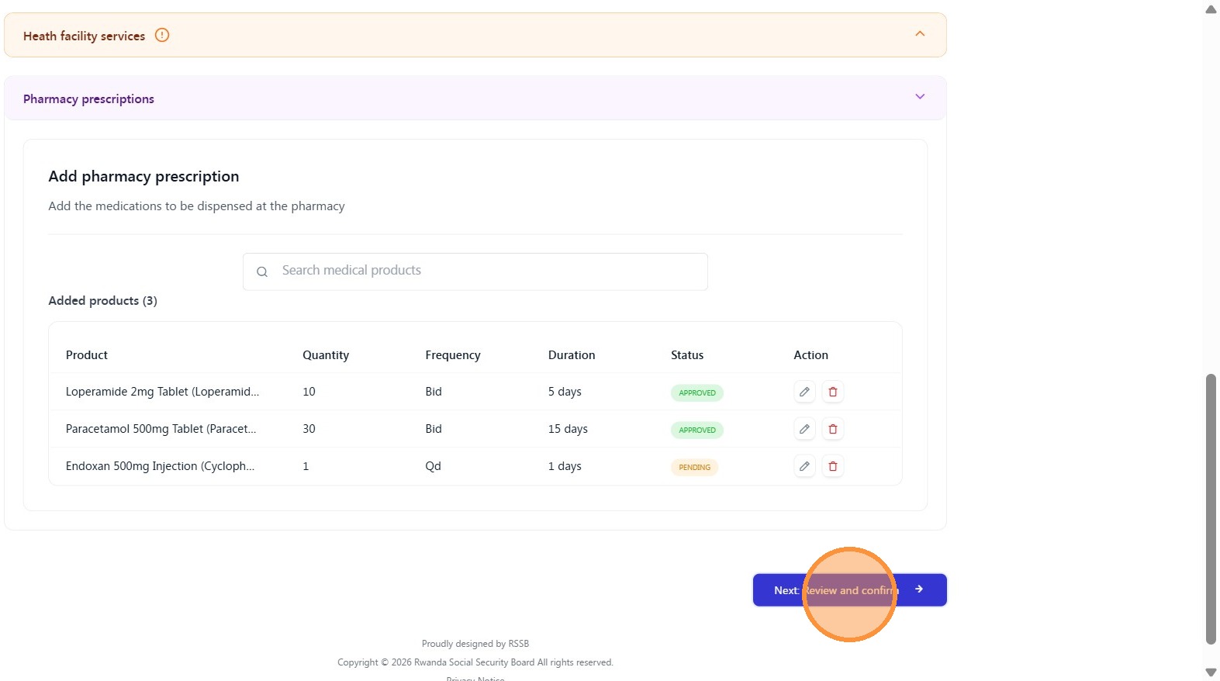This screenshot has width=1220, height=681.
Task: Click the Copyright 2026 Rwanda Social Security Board text
Action: pyautogui.click(x=475, y=662)
